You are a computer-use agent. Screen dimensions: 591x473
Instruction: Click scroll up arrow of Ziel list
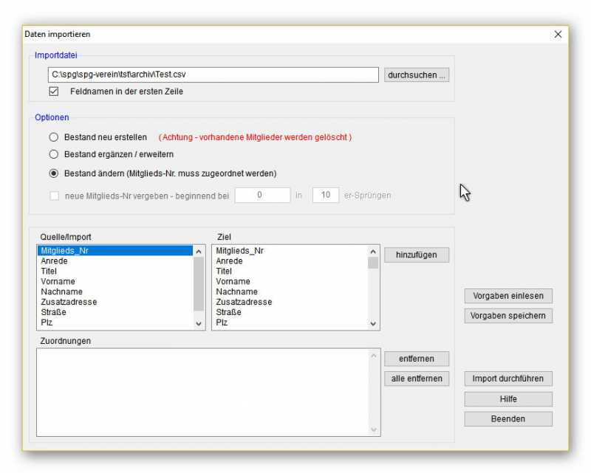pyautogui.click(x=373, y=252)
